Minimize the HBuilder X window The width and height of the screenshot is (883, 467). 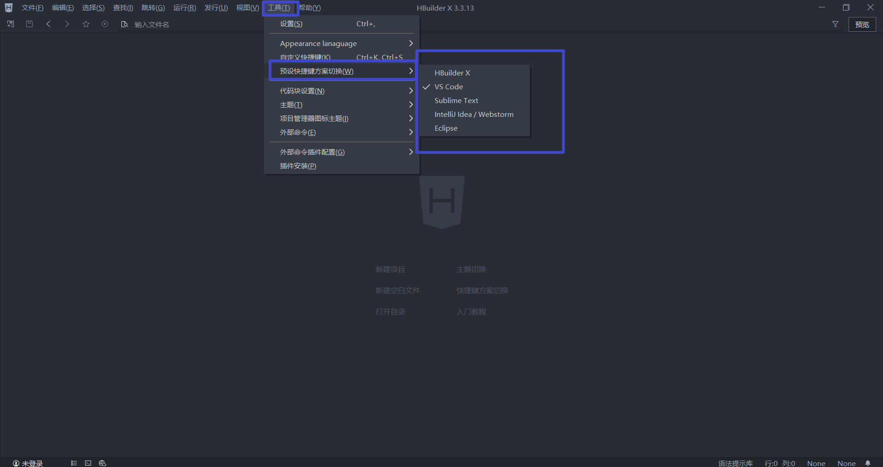coord(822,7)
